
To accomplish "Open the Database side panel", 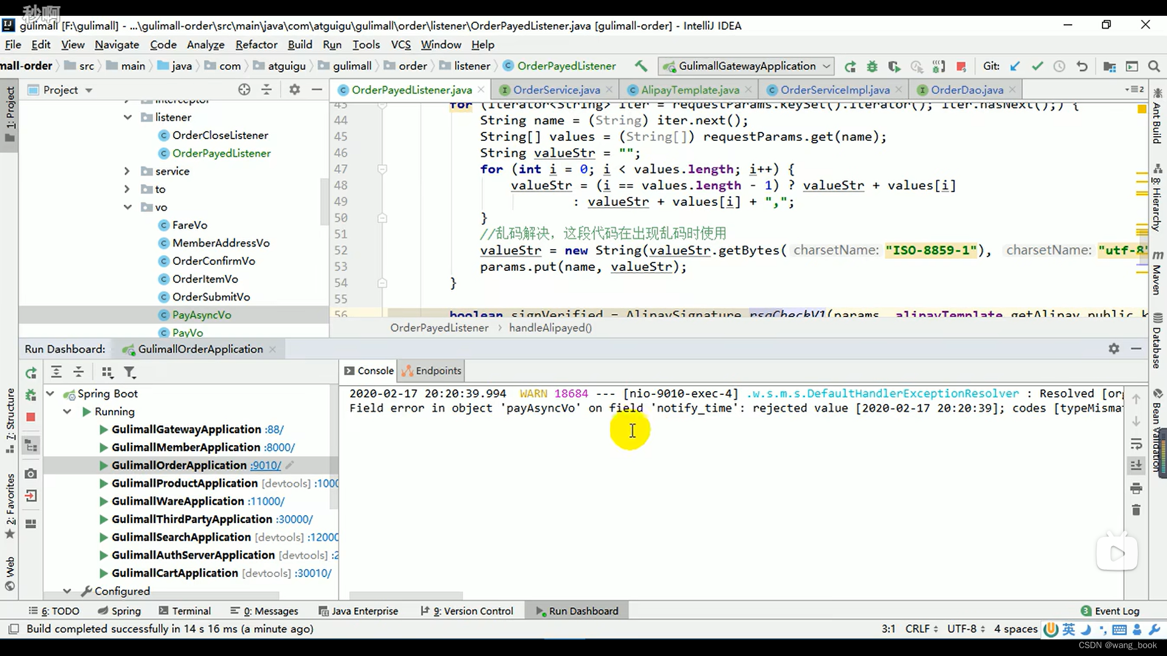I will pos(1157,341).
